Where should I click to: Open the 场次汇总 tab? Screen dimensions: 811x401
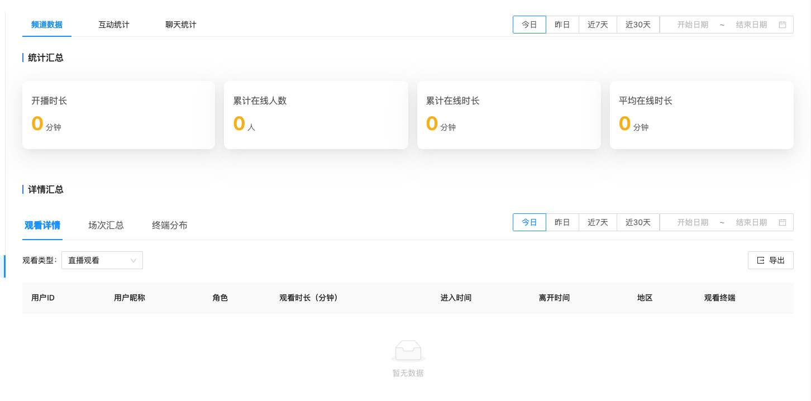click(x=106, y=226)
